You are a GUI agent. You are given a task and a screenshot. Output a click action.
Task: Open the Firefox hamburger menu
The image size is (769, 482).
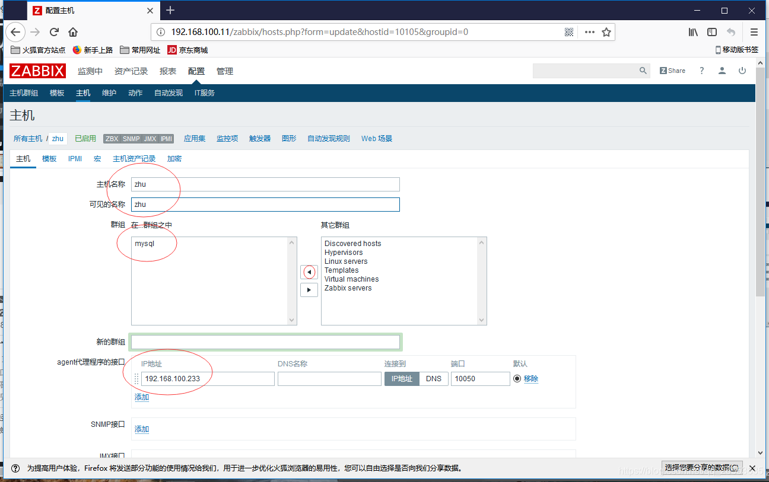[x=754, y=32]
